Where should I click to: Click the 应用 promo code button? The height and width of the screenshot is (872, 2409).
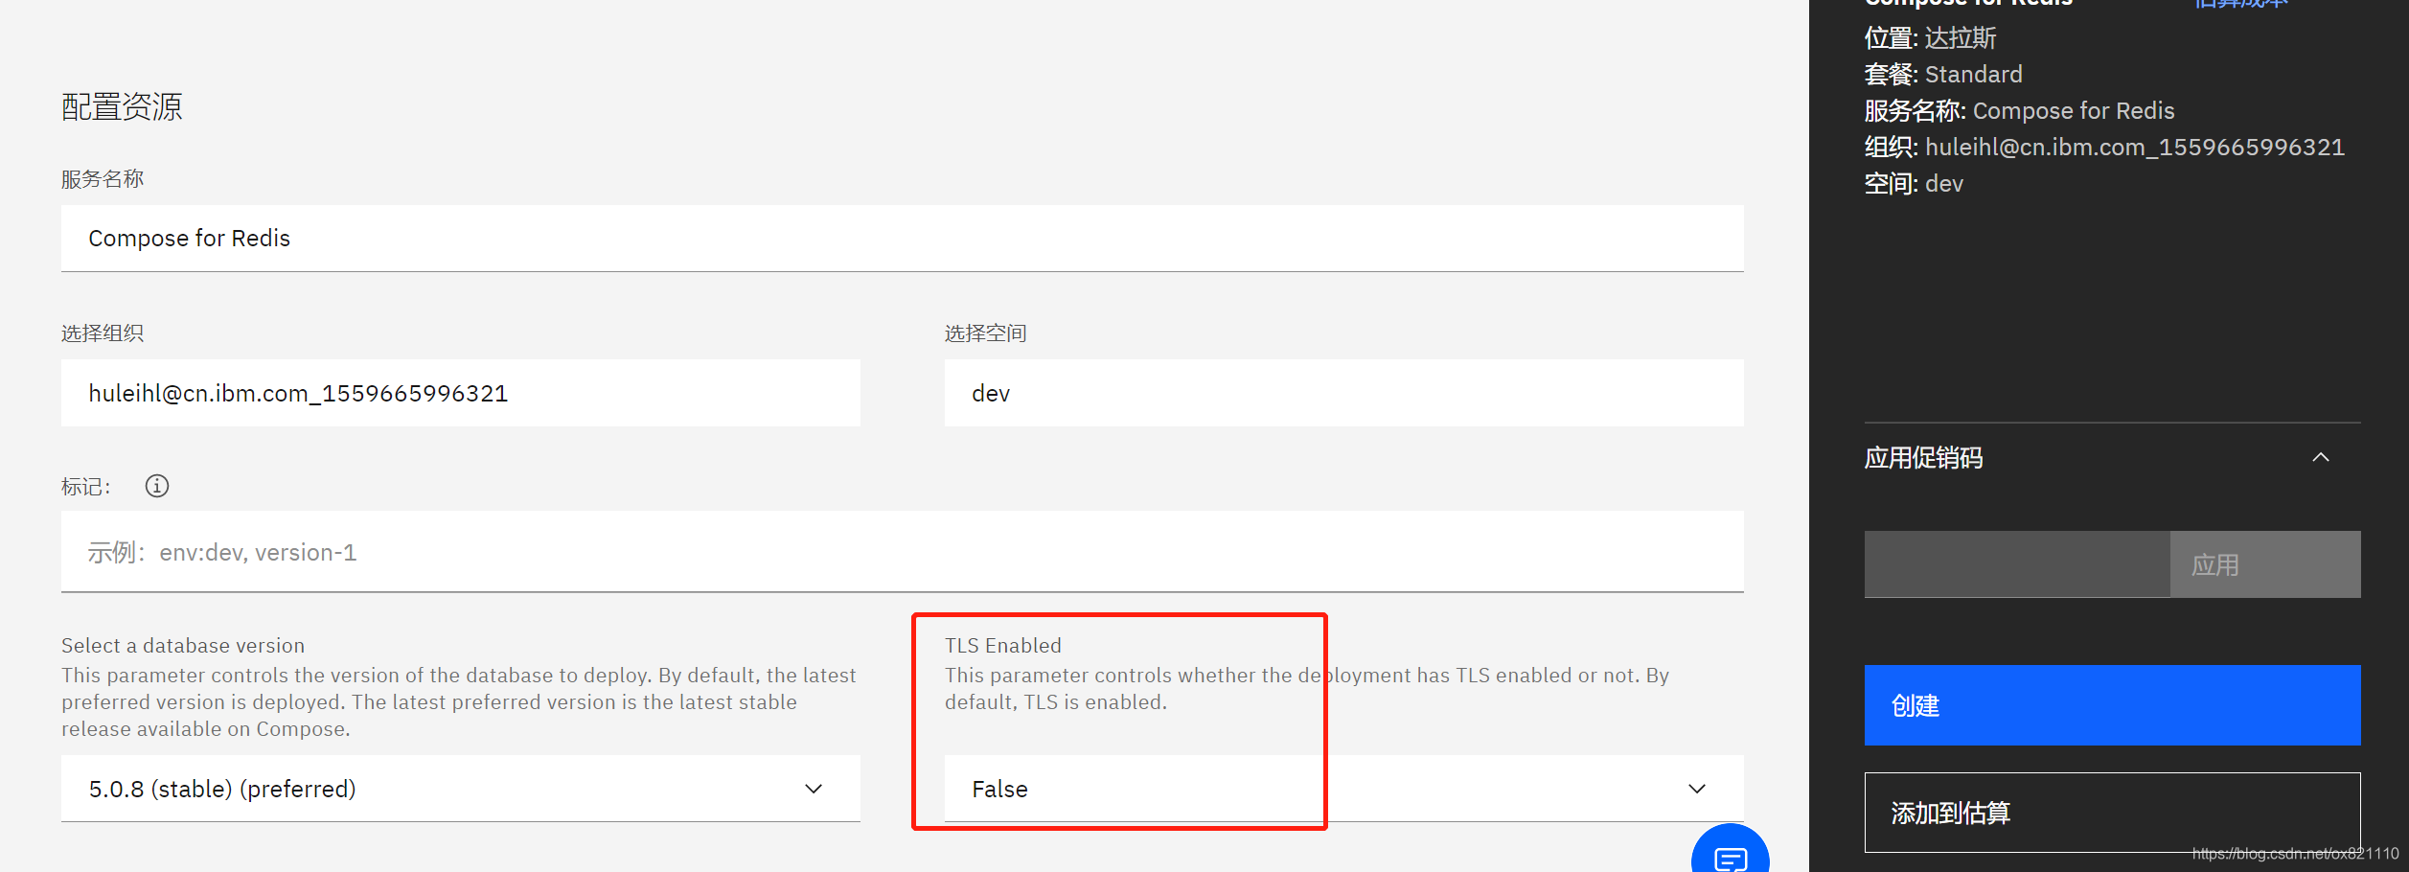tap(2265, 564)
